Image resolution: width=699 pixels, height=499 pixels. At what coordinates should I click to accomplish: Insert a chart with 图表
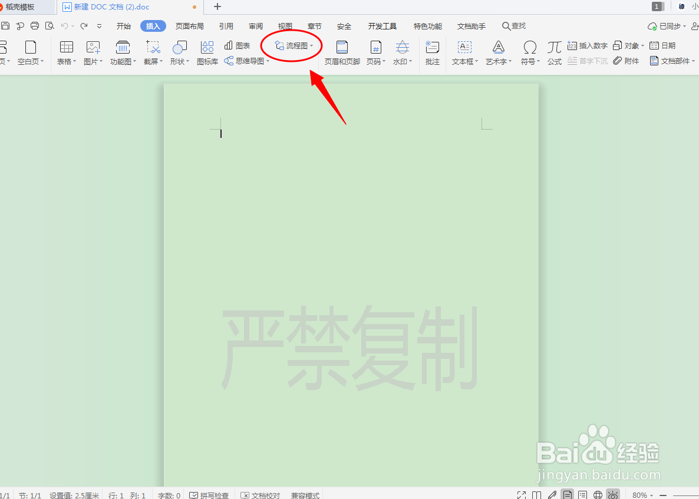pyautogui.click(x=238, y=44)
